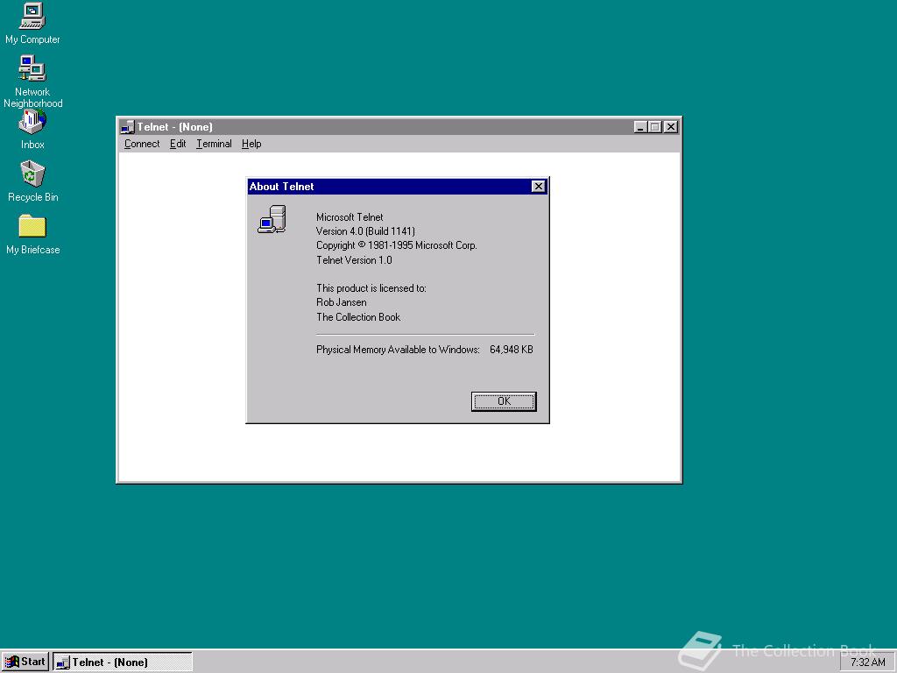Click the 'Telnet Version 1.0' text
The width and height of the screenshot is (897, 673).
(x=354, y=259)
